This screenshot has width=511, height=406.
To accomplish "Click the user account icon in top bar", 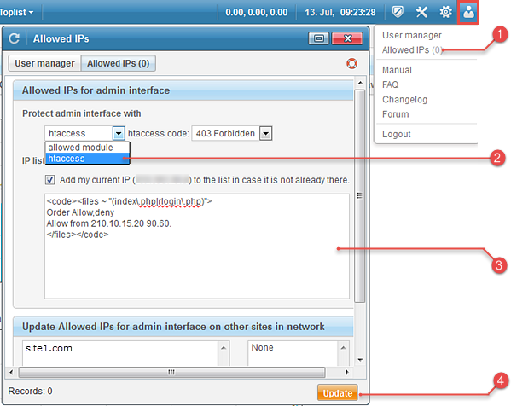I will coord(468,13).
